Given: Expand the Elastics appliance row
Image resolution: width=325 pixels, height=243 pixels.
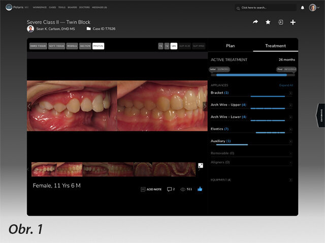Looking at the screenshot, I should tap(290, 130).
